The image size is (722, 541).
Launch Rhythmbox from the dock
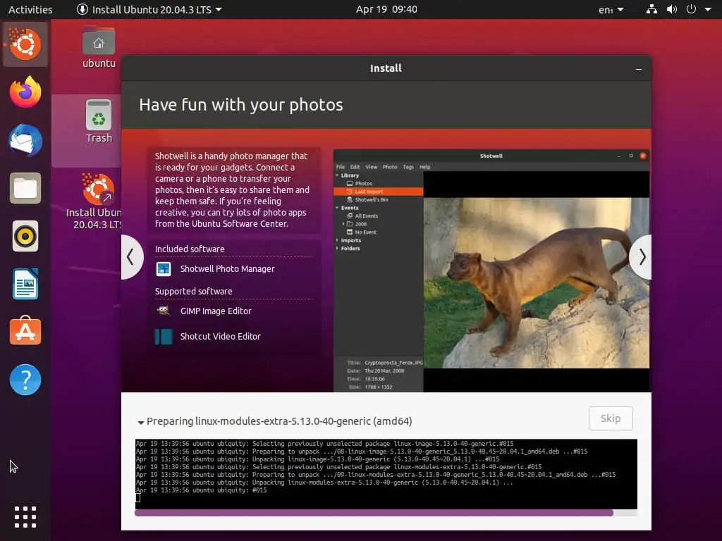pyautogui.click(x=25, y=237)
